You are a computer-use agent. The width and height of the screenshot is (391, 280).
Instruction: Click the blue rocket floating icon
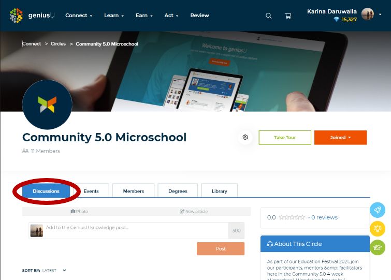click(x=377, y=210)
